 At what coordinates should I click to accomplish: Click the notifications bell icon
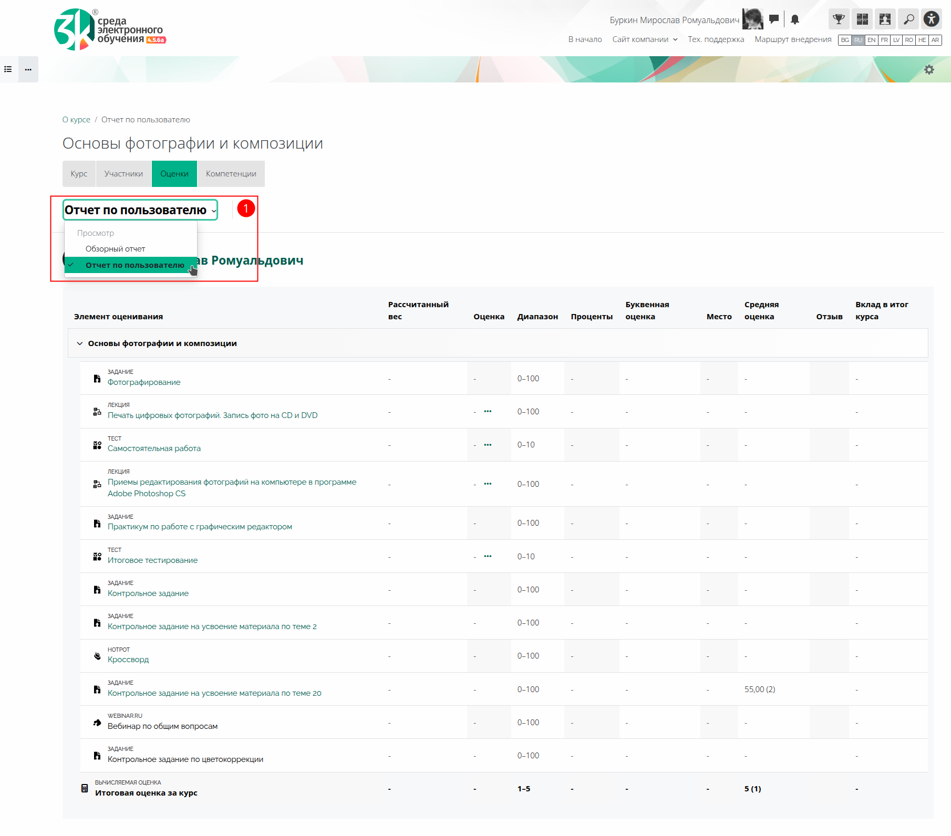click(x=795, y=19)
